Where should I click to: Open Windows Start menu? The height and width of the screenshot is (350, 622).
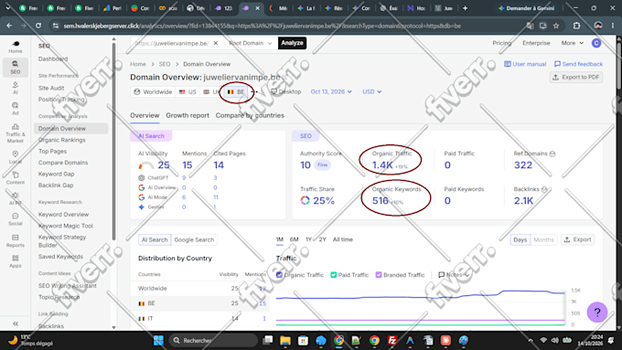(158, 340)
